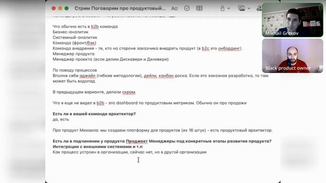Click the underlined word 'аджайл'
The height and width of the screenshot is (183, 326).
pos(87,76)
